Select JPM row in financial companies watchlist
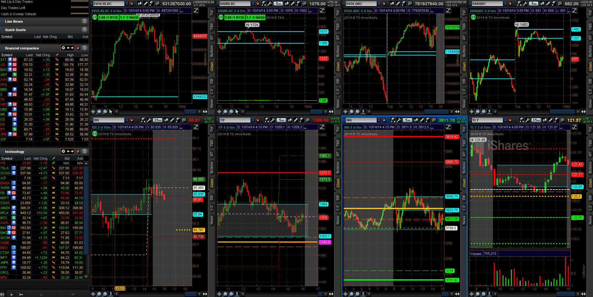The width and height of the screenshot is (593, 297). point(44,134)
